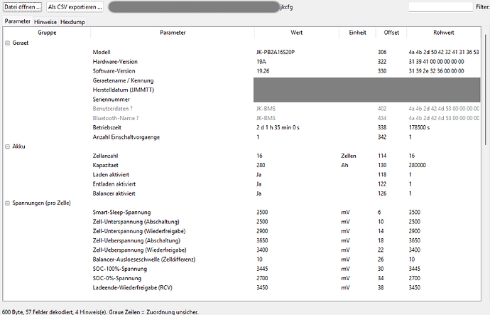Collapse the Spannungen (pro Zelle) group

coord(8,203)
